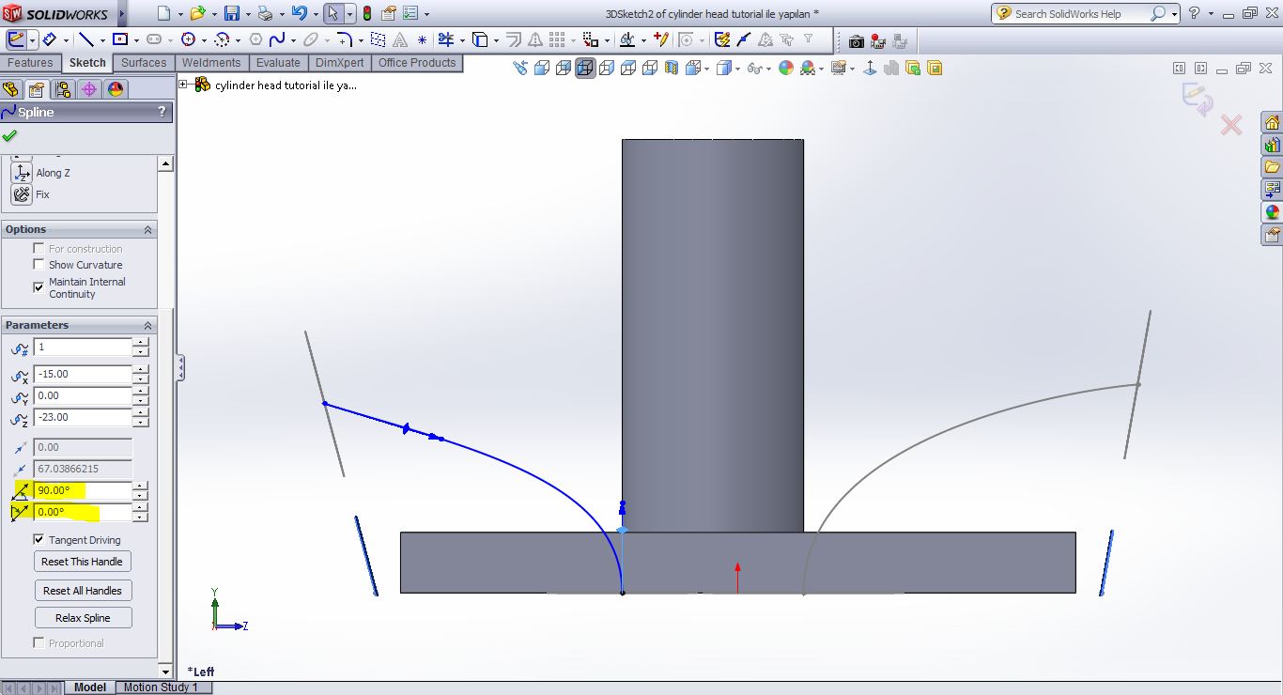This screenshot has width=1283, height=695.
Task: Enable the Show Curvature checkbox
Action: pos(39,265)
